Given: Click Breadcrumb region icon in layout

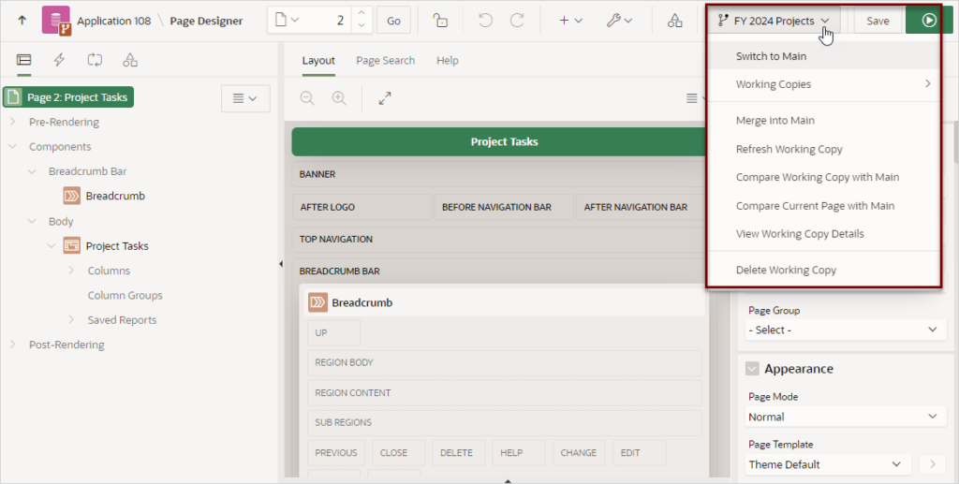Looking at the screenshot, I should click(318, 301).
